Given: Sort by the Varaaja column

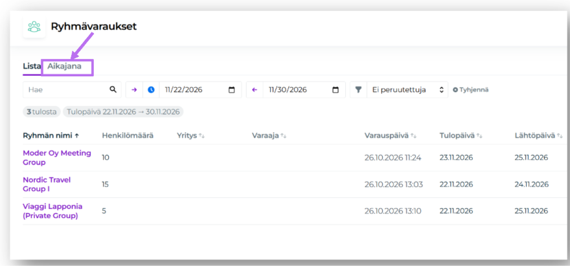Looking at the screenshot, I should point(268,135).
